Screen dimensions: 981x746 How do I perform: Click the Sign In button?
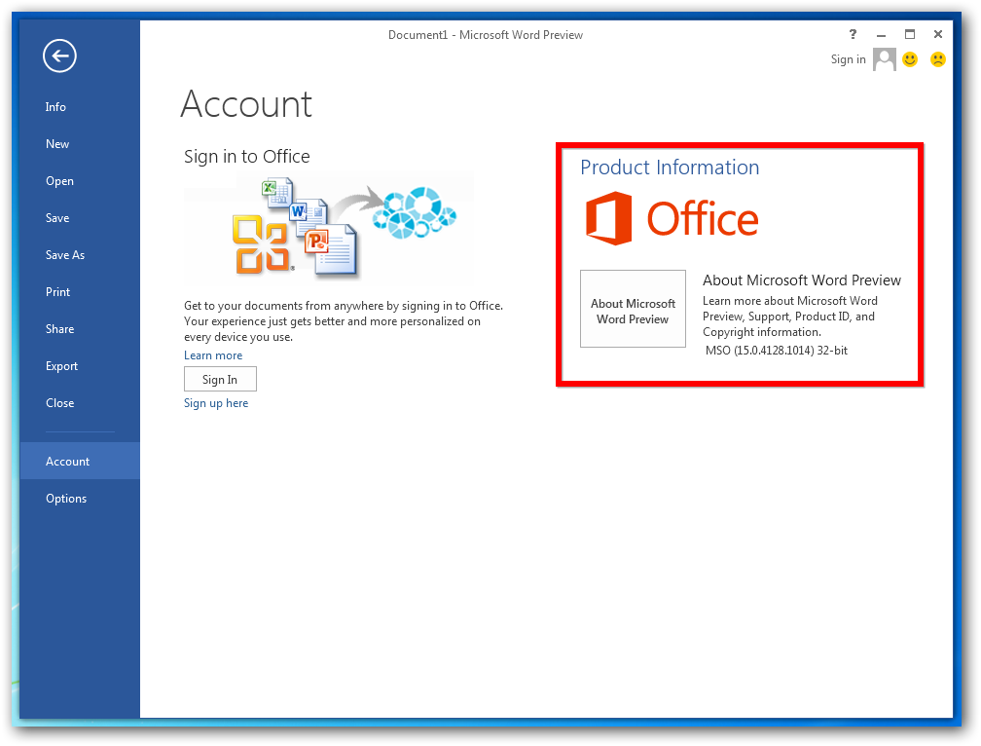pyautogui.click(x=220, y=379)
